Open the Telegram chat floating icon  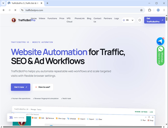tap(160, 41)
